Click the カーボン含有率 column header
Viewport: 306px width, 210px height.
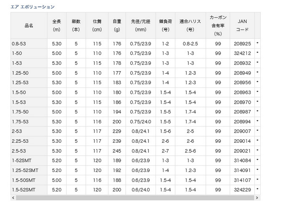pos(218,26)
